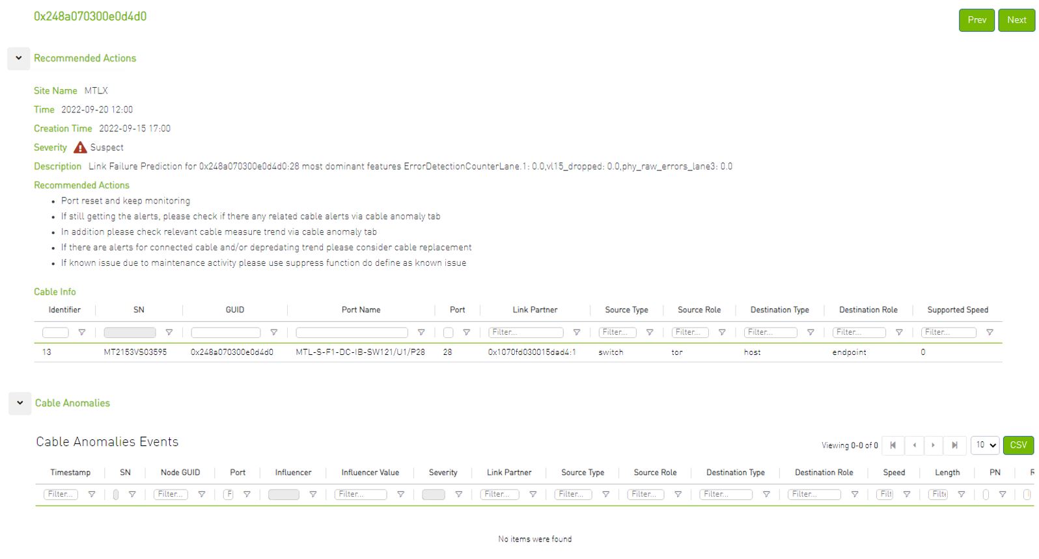This screenshot has height=559, width=1039.
Task: Select GUID cell 0x248a070300e0d4d0 in Cable Info row
Action: pos(232,352)
